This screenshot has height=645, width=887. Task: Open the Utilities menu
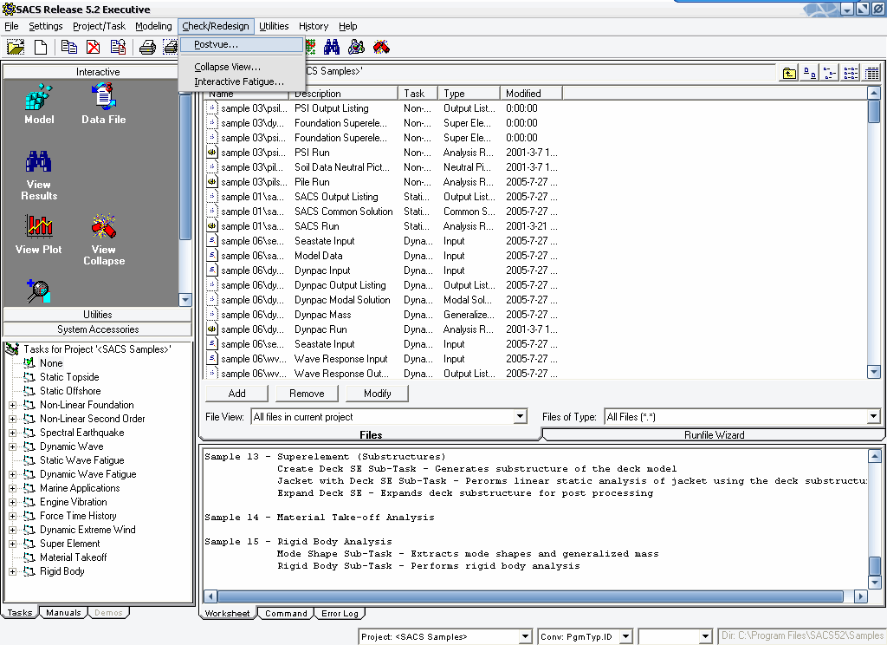[274, 26]
